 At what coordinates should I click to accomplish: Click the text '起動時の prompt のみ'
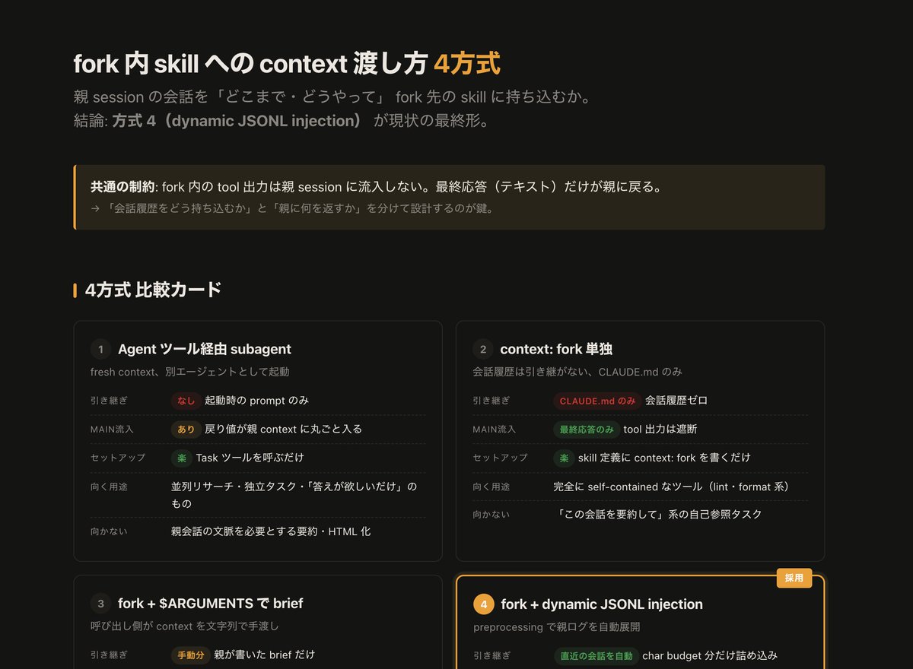pos(257,401)
